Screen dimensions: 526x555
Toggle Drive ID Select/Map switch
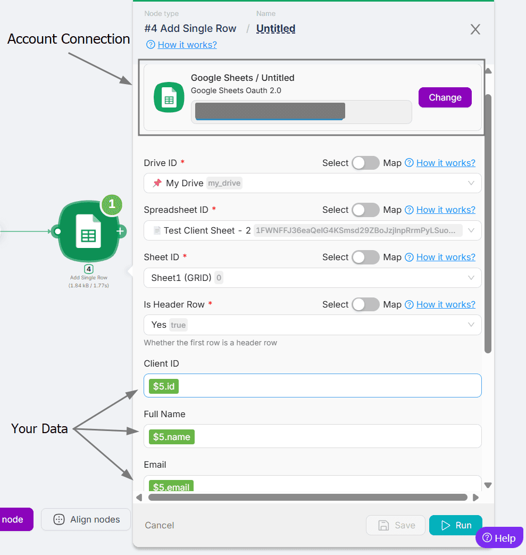pyautogui.click(x=365, y=163)
